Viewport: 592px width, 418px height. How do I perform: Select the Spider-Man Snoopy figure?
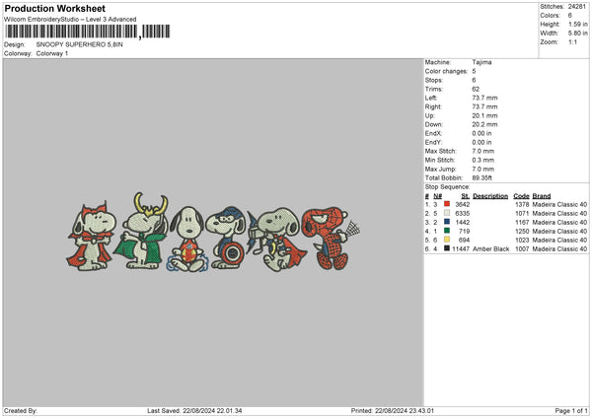pyautogui.click(x=330, y=238)
